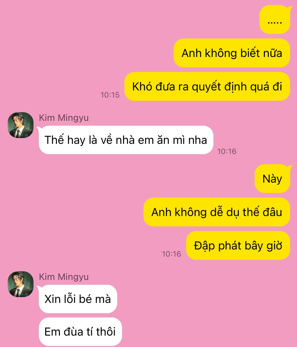The width and height of the screenshot is (297, 347).
Task: Click the 10:15 timestamp
Action: coord(110,95)
